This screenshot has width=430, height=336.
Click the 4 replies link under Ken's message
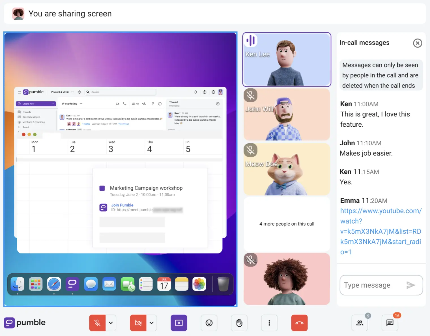tap(86, 124)
